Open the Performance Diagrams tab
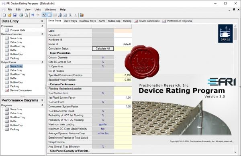This screenshot has height=156, width=241. pyautogui.click(x=177, y=21)
